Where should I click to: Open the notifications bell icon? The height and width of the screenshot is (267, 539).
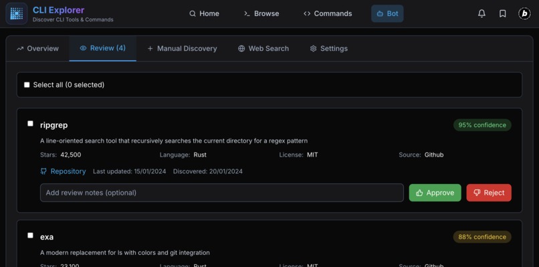[x=482, y=13]
